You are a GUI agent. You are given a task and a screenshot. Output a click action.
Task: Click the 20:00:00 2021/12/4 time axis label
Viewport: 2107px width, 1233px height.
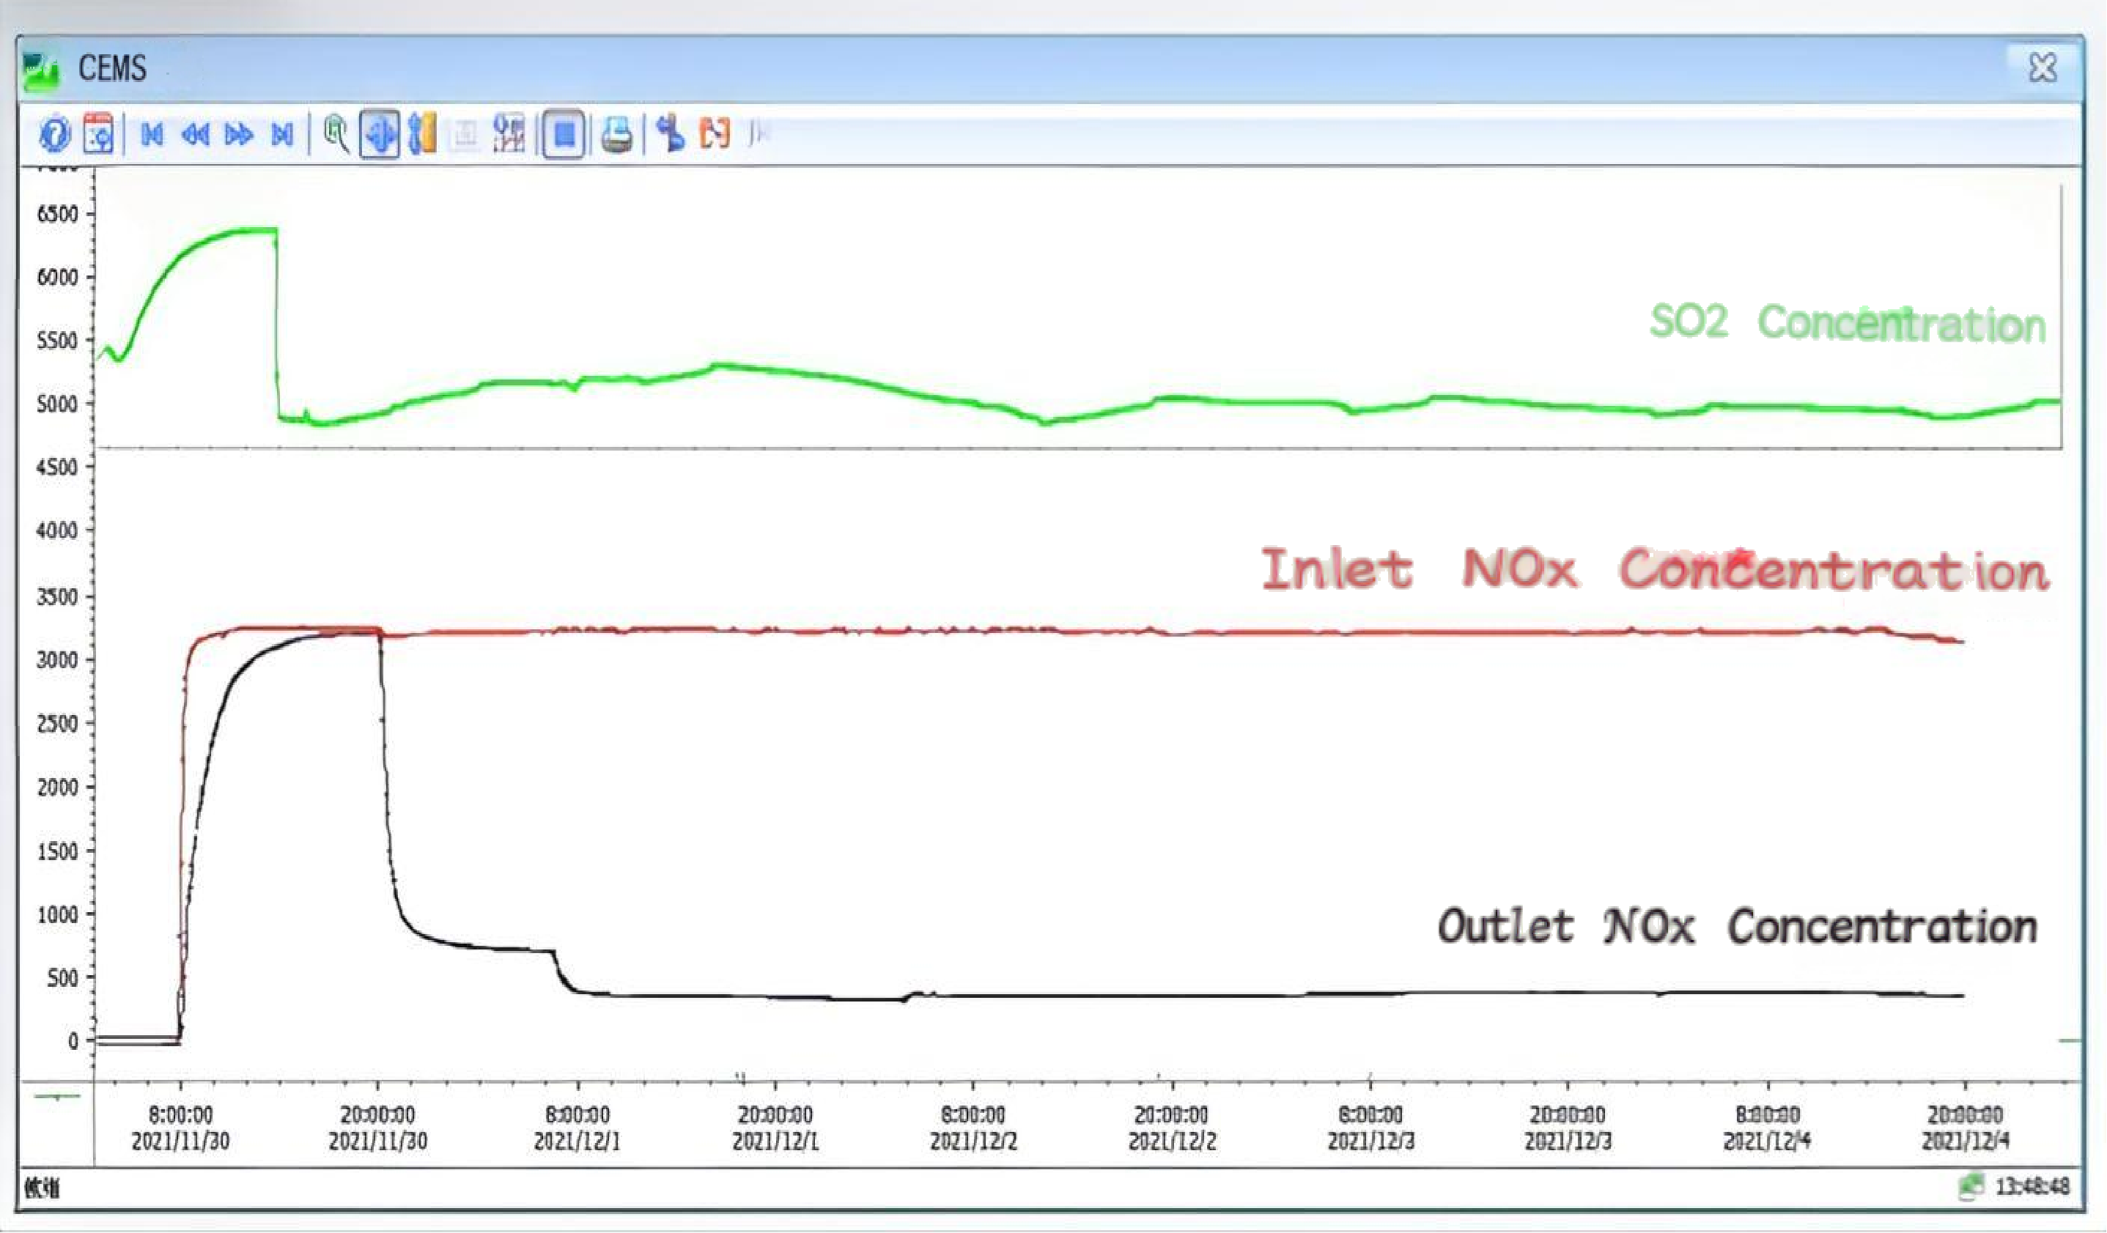[1966, 1128]
